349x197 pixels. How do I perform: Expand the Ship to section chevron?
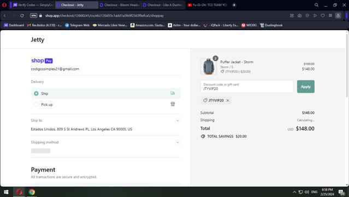[x=178, y=121]
